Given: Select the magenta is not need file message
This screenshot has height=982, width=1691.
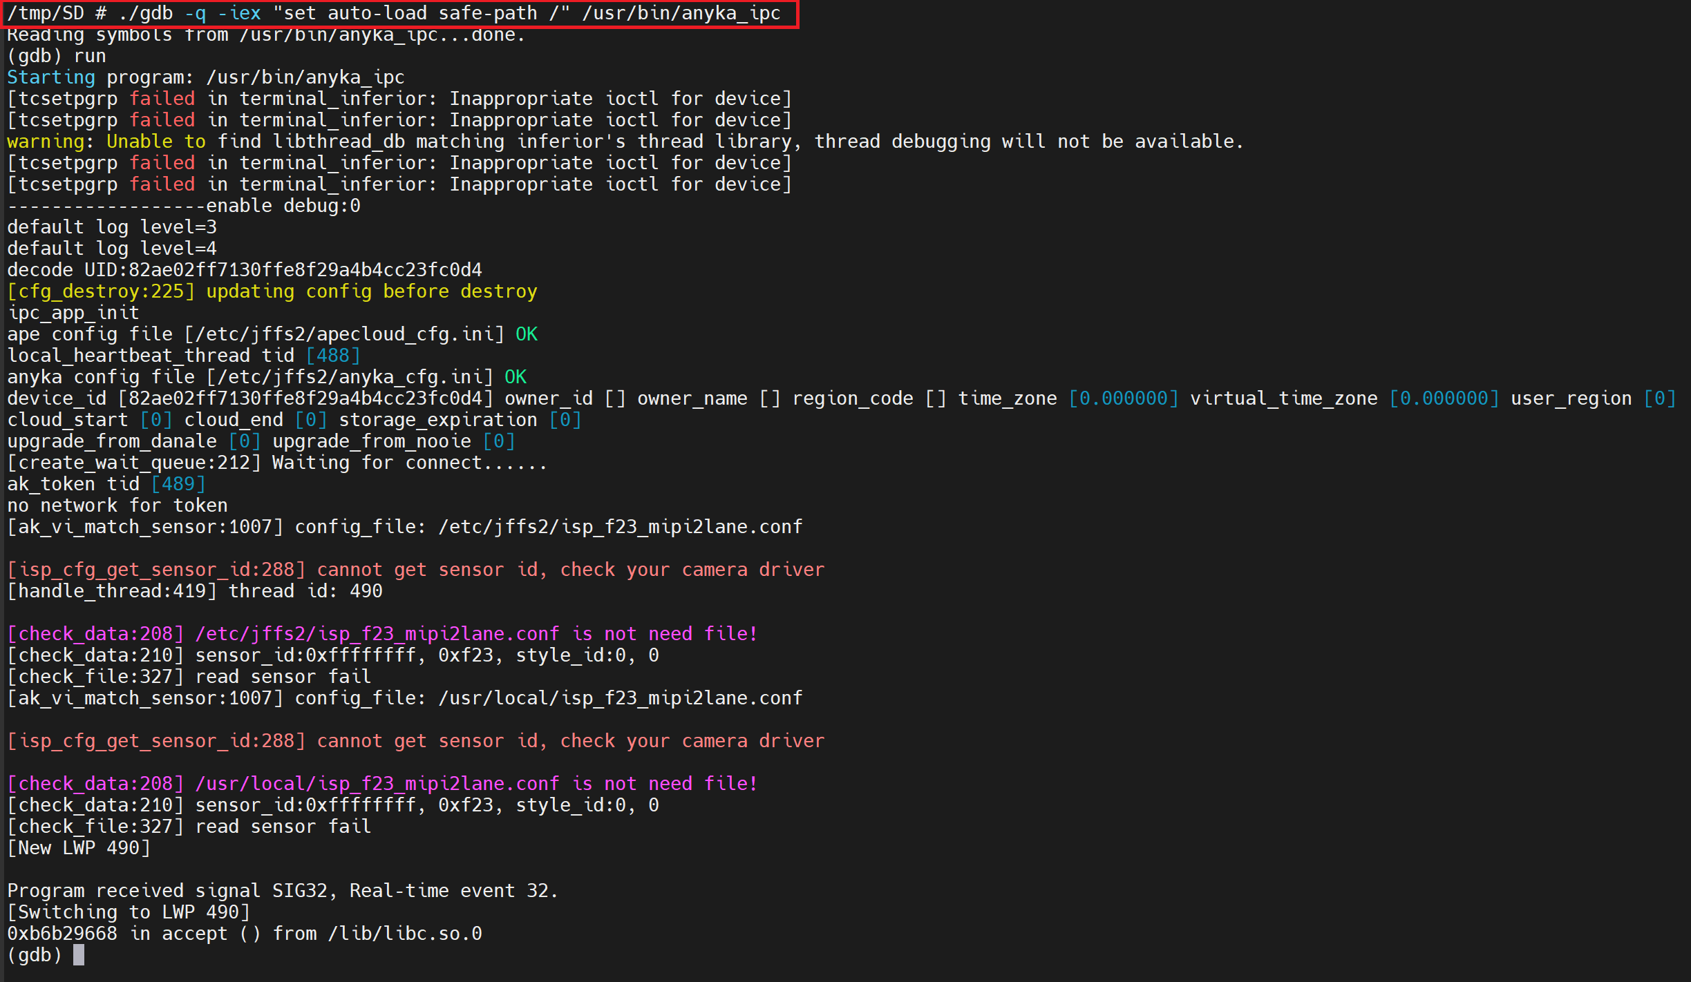Looking at the screenshot, I should click(665, 633).
